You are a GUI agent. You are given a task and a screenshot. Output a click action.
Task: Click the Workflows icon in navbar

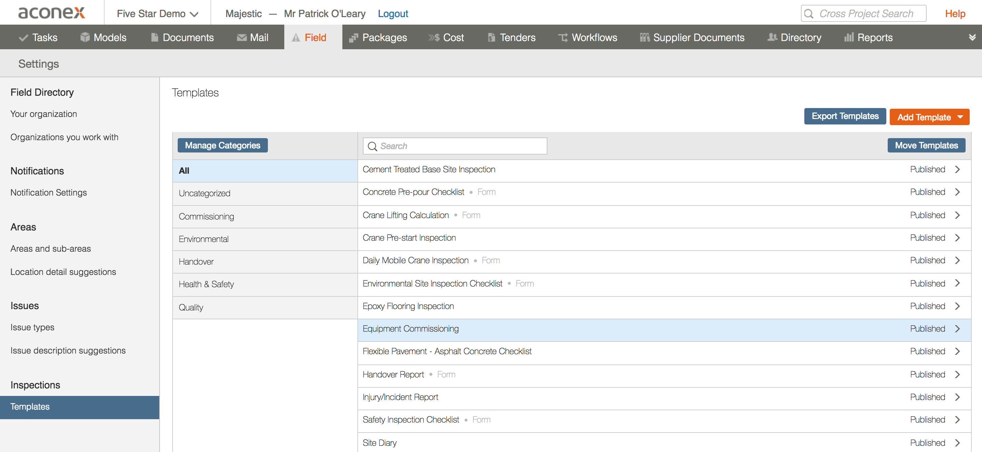[x=563, y=37]
